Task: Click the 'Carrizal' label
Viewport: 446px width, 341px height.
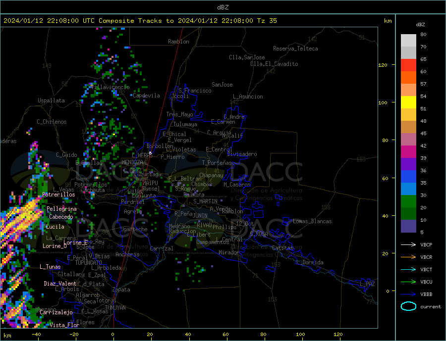Action: [162, 248]
